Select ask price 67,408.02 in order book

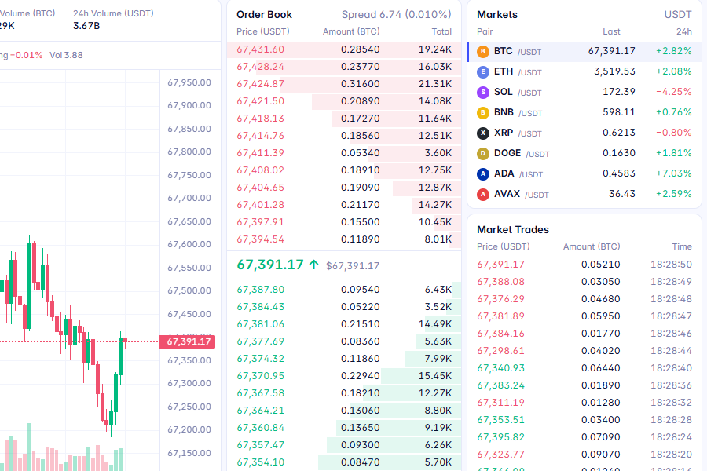[x=260, y=170]
